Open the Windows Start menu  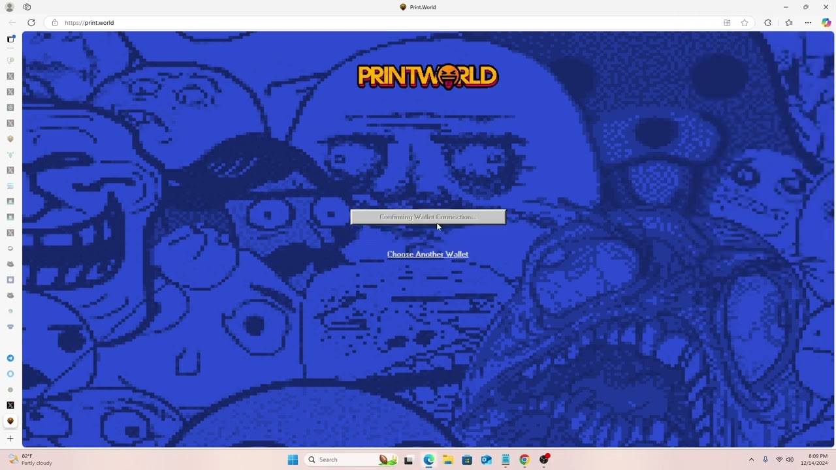[x=293, y=460]
